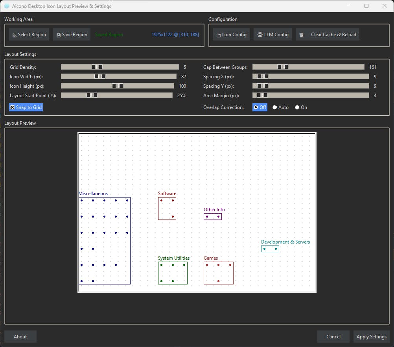Click the Area Margin slider handle
The width and height of the screenshot is (394, 347).
[x=262, y=95]
